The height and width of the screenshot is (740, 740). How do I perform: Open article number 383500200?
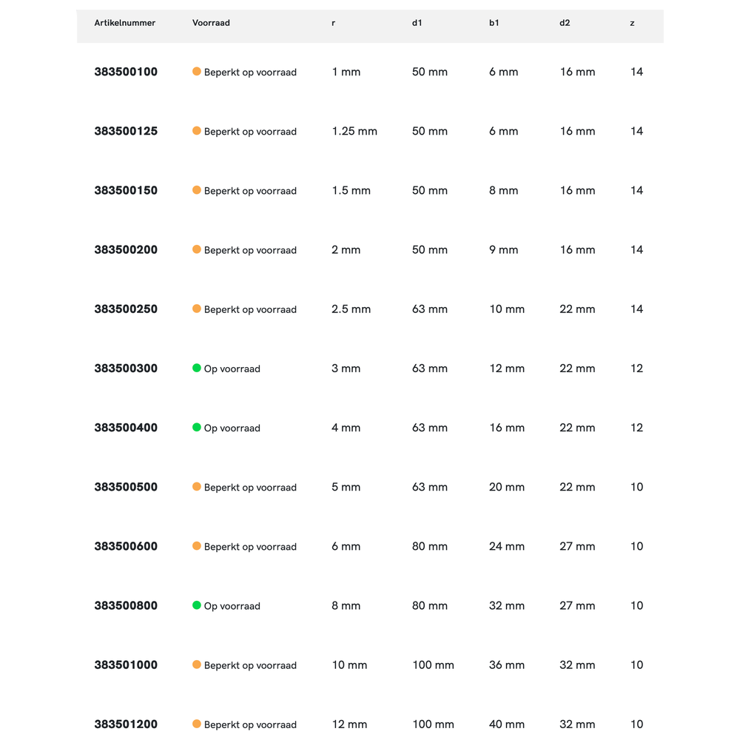[x=126, y=249]
